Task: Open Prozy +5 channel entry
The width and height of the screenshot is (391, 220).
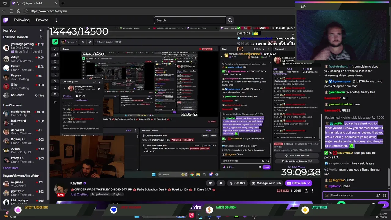Action: (x=24, y=160)
